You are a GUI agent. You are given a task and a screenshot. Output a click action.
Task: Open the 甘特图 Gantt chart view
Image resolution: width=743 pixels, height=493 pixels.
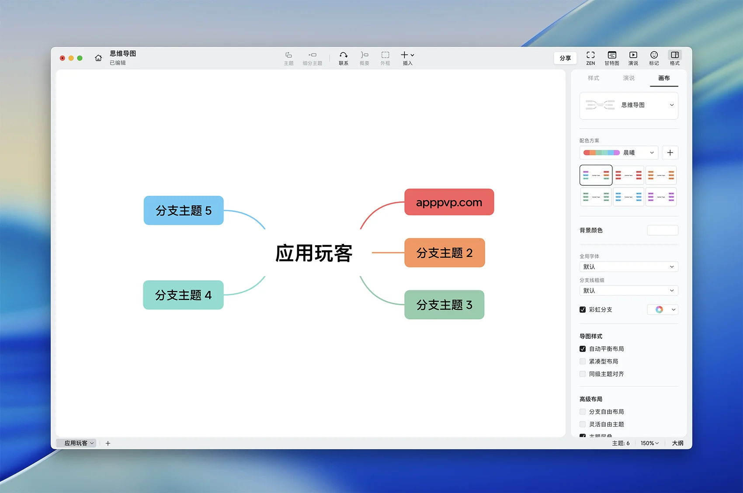(x=611, y=56)
